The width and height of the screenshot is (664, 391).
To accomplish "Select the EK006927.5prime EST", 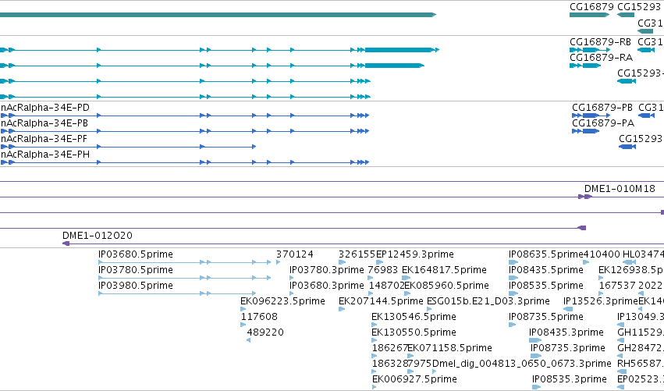I will point(374,387).
